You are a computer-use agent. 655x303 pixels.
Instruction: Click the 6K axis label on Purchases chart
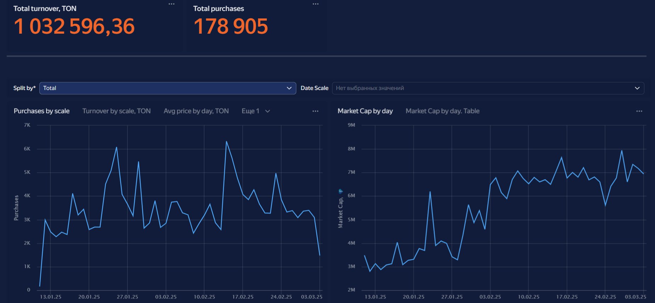coord(27,149)
